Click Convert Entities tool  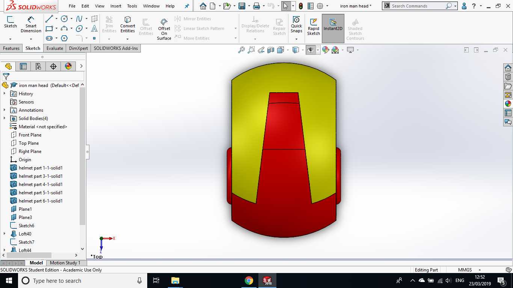128,25
